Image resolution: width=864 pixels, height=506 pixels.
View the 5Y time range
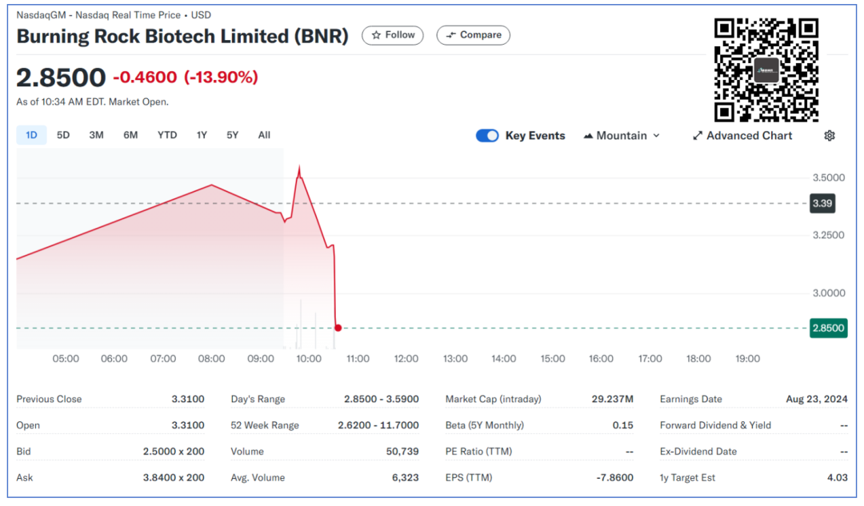[x=232, y=135]
